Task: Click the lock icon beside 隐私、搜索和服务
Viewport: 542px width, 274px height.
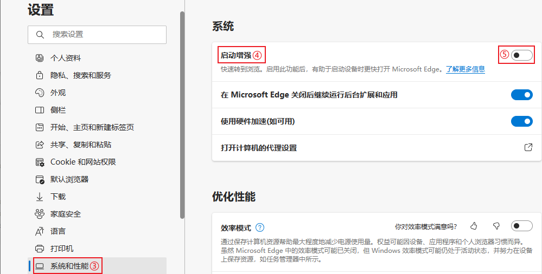Action: point(39,75)
